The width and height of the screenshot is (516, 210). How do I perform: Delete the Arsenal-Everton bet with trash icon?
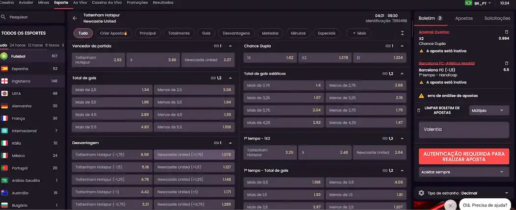coord(506,32)
